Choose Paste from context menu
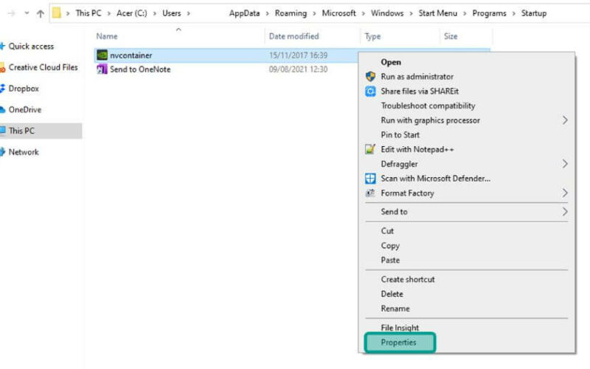The height and width of the screenshot is (369, 590). [390, 261]
